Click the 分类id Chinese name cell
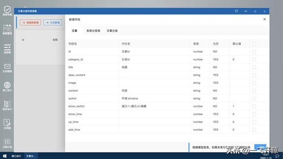 click(126, 60)
